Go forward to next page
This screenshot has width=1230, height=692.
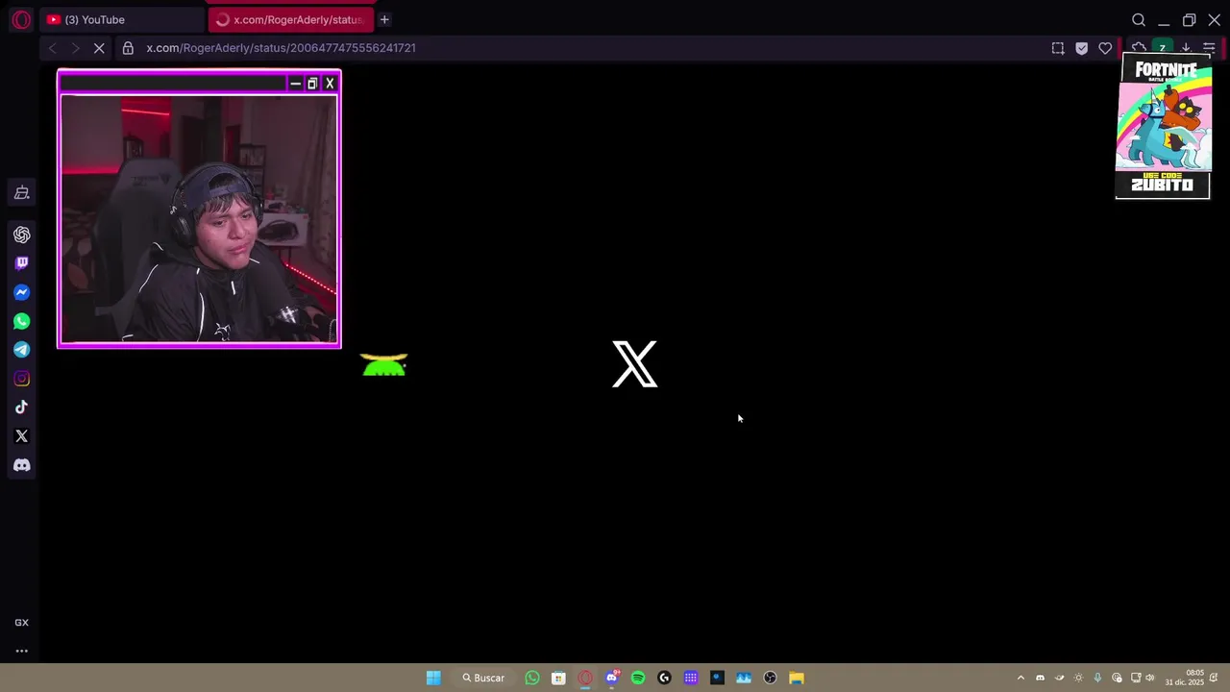(75, 48)
